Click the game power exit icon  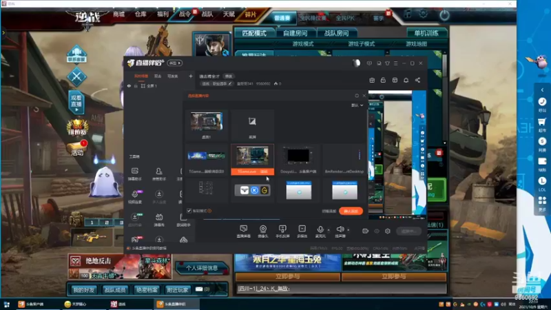click(444, 14)
